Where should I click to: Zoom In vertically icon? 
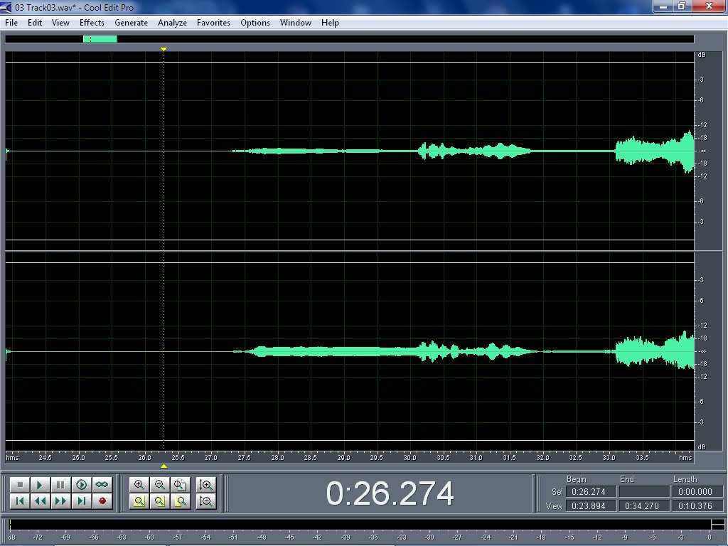pos(205,485)
